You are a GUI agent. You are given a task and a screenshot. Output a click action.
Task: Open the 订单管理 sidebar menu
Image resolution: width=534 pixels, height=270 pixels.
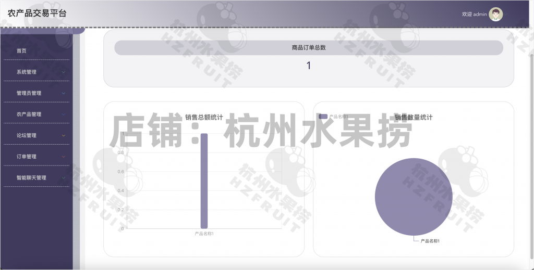(x=37, y=157)
